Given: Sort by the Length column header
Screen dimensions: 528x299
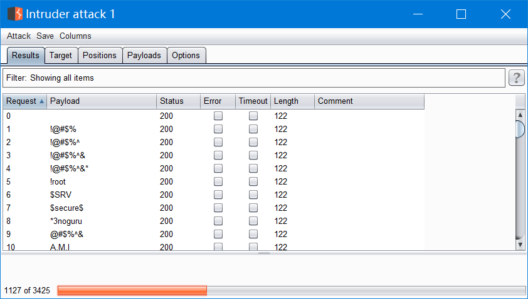Looking at the screenshot, I should click(292, 101).
